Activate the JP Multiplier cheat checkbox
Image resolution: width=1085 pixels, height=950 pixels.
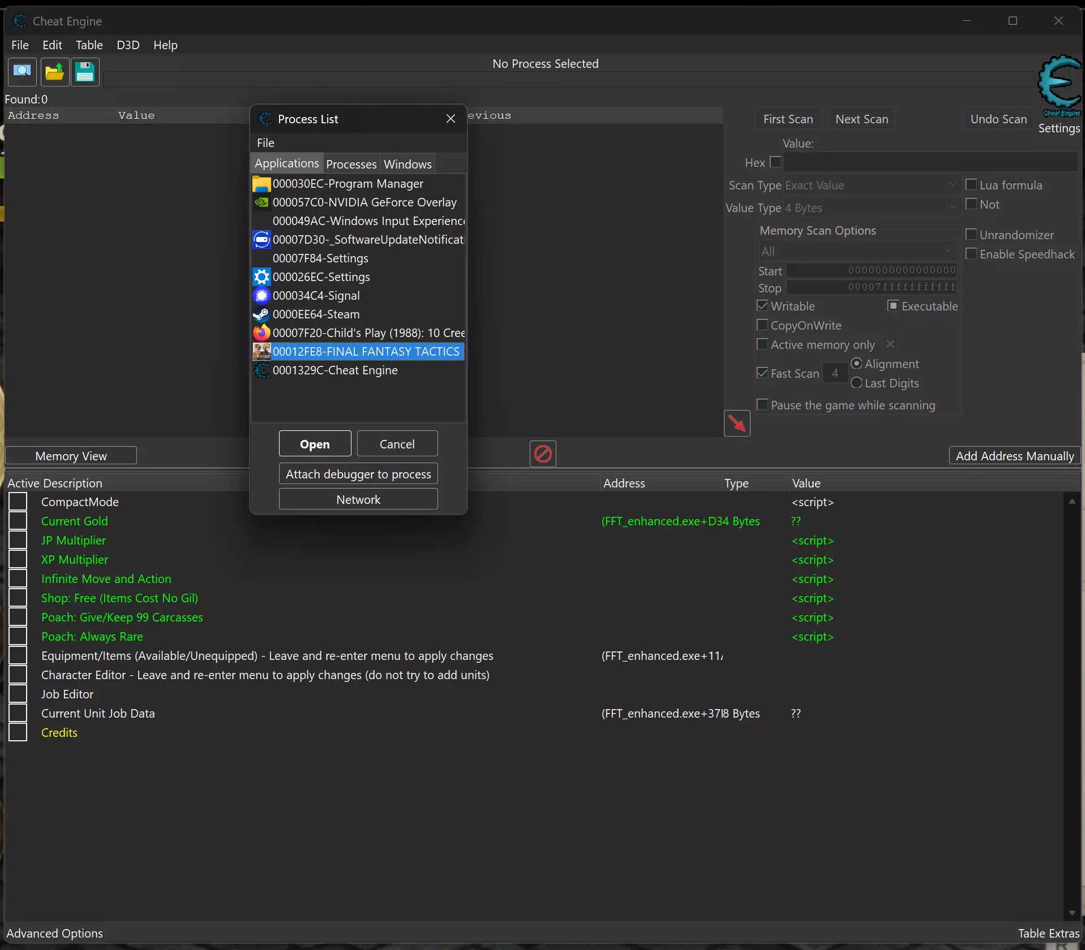pyautogui.click(x=18, y=540)
